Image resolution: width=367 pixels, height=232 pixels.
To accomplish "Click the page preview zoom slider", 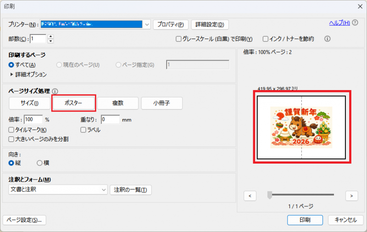I will pos(270,195).
